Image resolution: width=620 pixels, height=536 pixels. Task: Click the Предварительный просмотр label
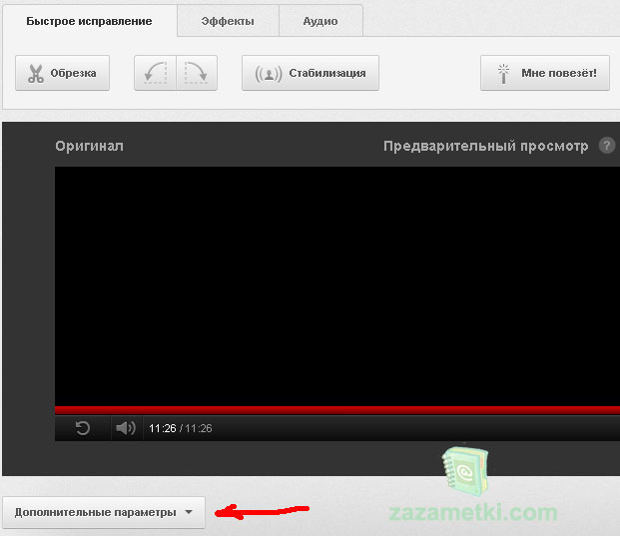point(486,146)
